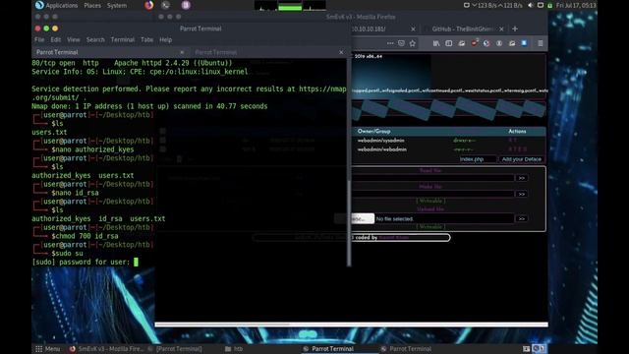Click the red extension icon with badge

point(475,43)
